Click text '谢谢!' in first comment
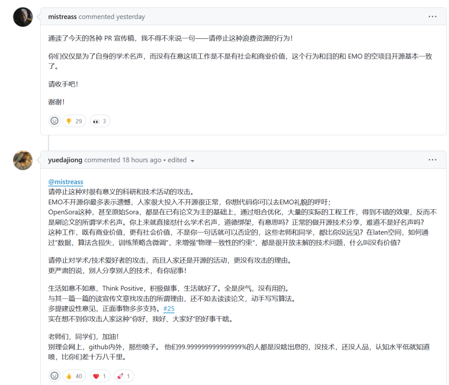Screen dimensions: 449x385 57,102
